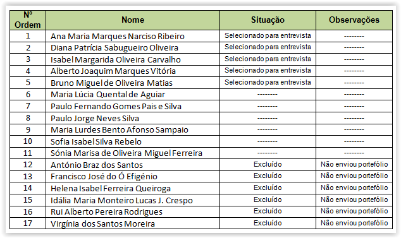Click the Nome column header
Screen dimensions: 401x238
[x=133, y=20]
